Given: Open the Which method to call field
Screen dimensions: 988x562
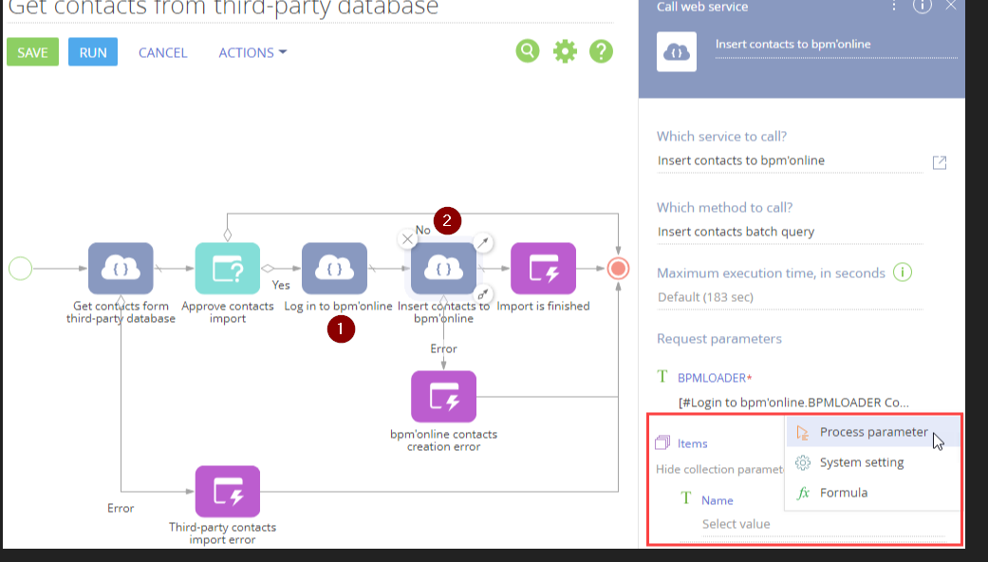Looking at the screenshot, I should coord(790,232).
